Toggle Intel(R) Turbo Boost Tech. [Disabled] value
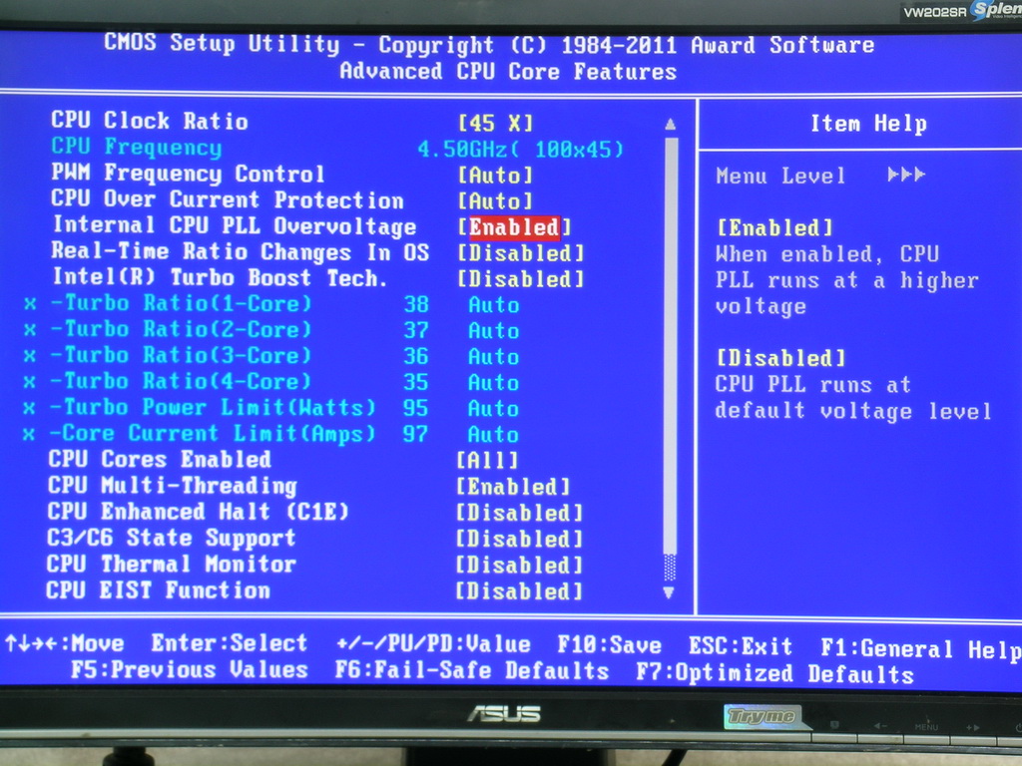1022x766 pixels. (521, 279)
